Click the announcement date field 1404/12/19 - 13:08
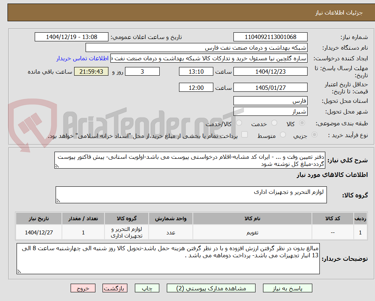This screenshot has width=375, height=301. [71, 37]
